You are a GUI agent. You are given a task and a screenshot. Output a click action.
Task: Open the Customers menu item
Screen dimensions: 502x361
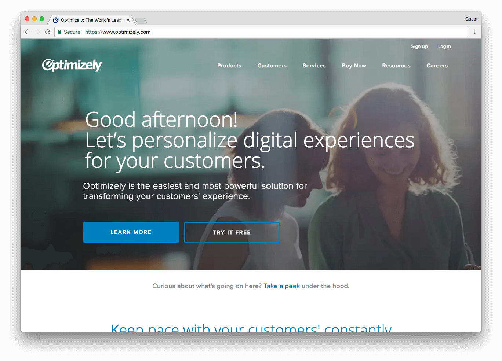[272, 66]
